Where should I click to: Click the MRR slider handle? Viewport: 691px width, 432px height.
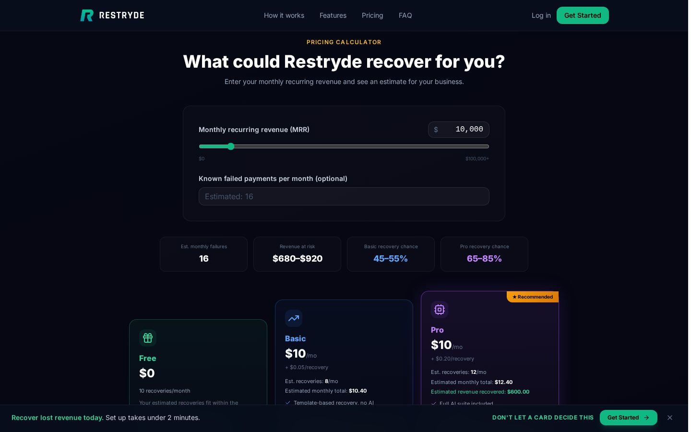point(231,146)
